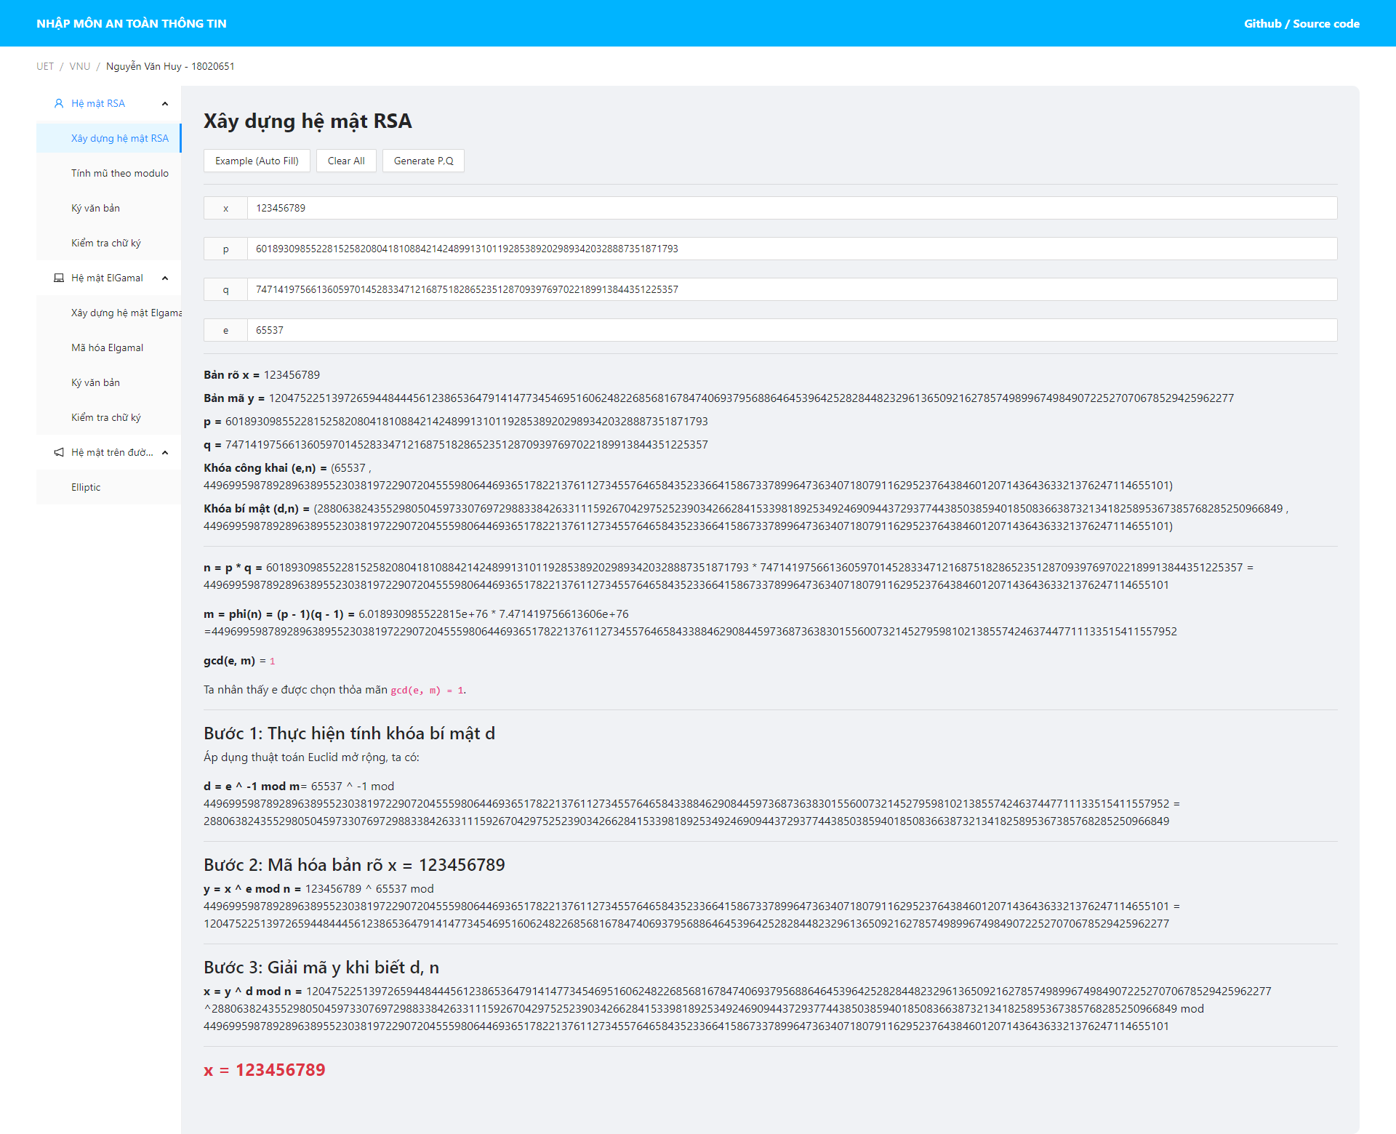
Task: Click the megaphone icon beside Hệ mật trên đường
Action: coord(59,452)
